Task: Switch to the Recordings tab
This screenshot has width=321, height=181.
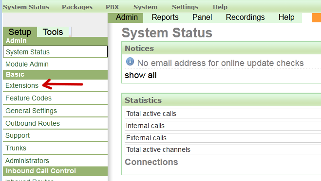Action: tap(245, 17)
